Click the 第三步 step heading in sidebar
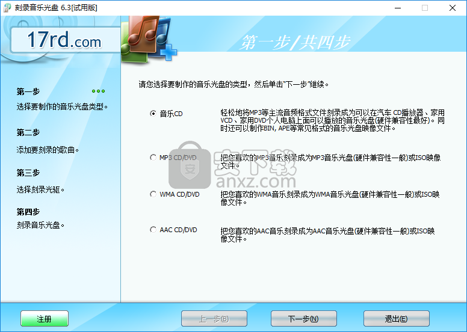 point(28,173)
